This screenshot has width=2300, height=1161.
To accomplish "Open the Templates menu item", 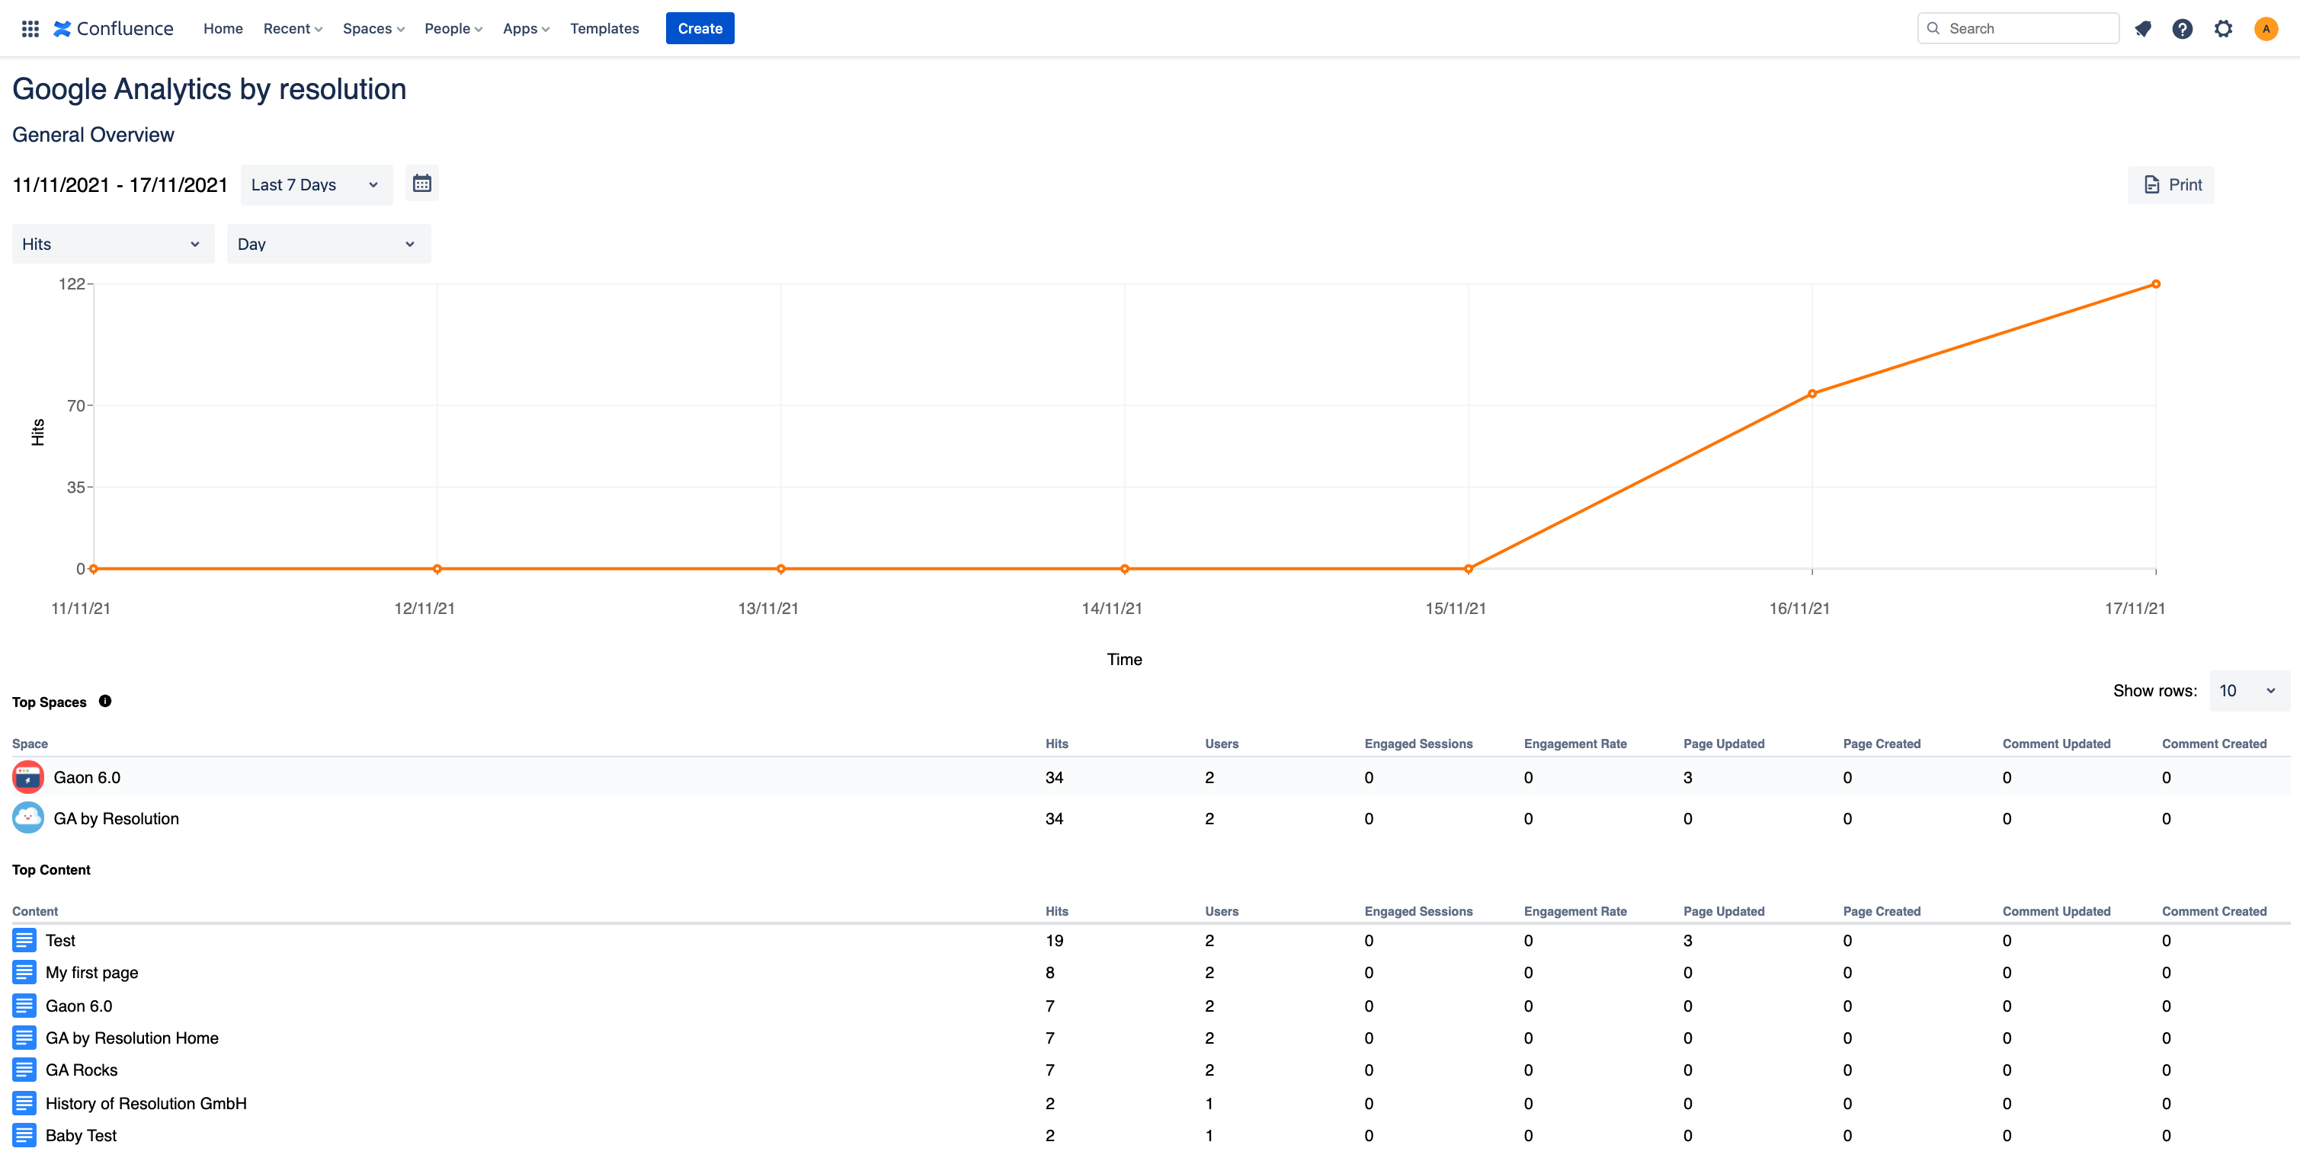I will pos(604,27).
